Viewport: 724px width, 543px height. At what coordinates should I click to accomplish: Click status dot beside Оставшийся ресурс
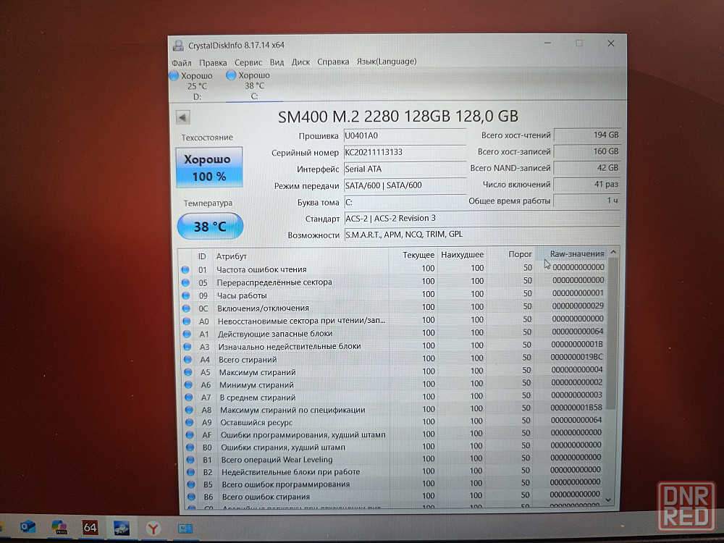(x=189, y=422)
